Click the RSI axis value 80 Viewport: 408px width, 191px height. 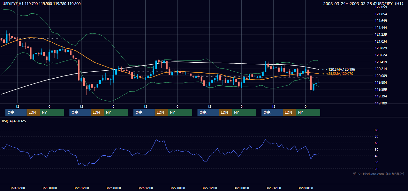(376, 130)
